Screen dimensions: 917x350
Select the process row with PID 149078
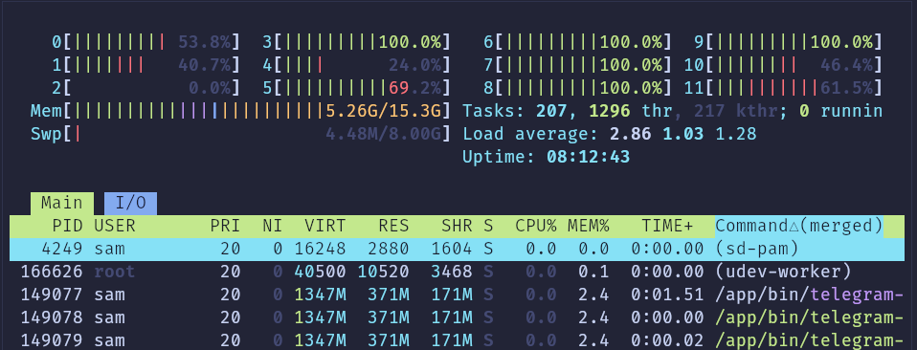point(458,317)
